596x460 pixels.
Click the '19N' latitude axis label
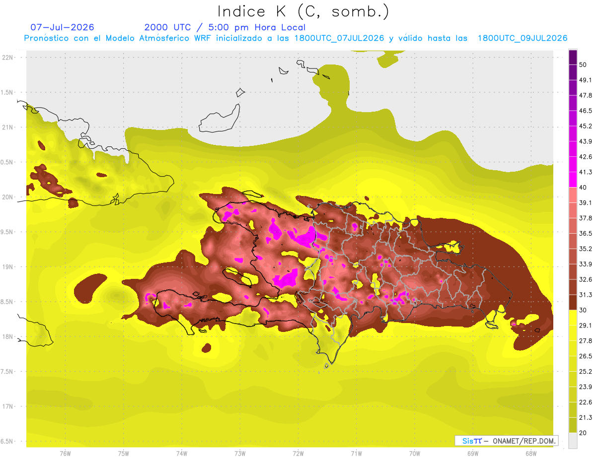point(8,267)
